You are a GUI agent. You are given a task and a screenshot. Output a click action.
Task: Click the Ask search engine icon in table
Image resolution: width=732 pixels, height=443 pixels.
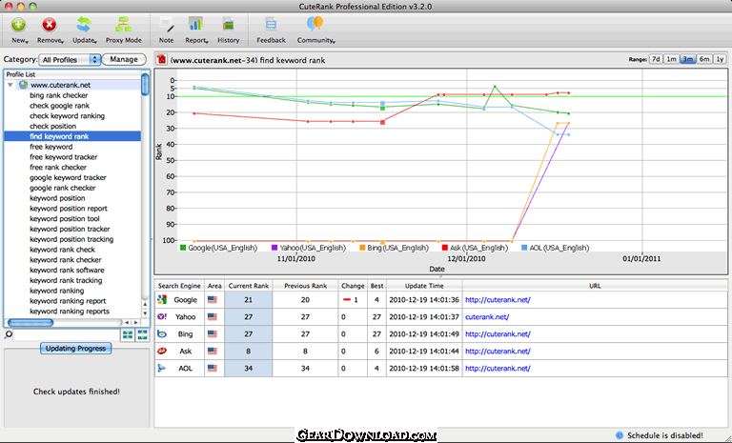point(162,351)
